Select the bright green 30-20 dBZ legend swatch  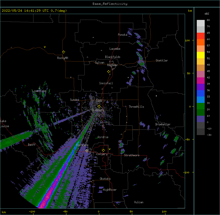pyautogui.click(x=201, y=106)
